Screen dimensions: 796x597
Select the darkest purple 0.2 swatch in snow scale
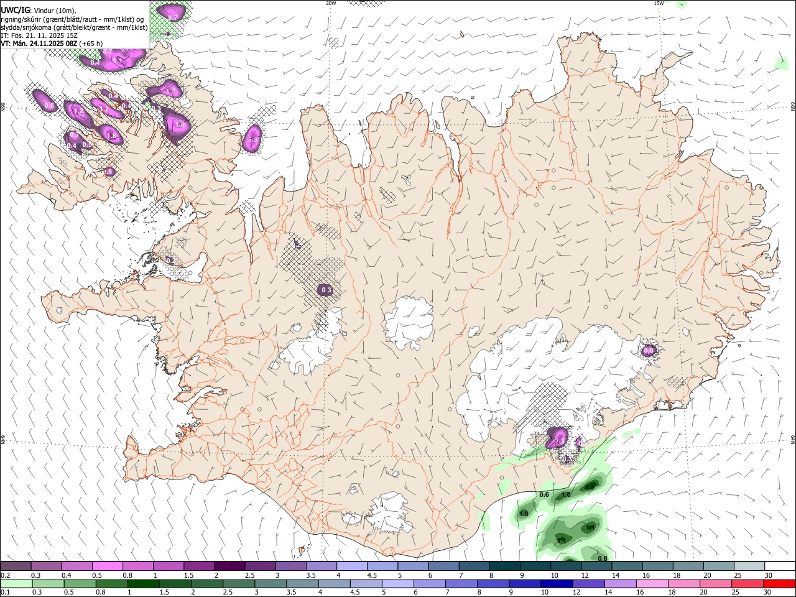pyautogui.click(x=16, y=567)
